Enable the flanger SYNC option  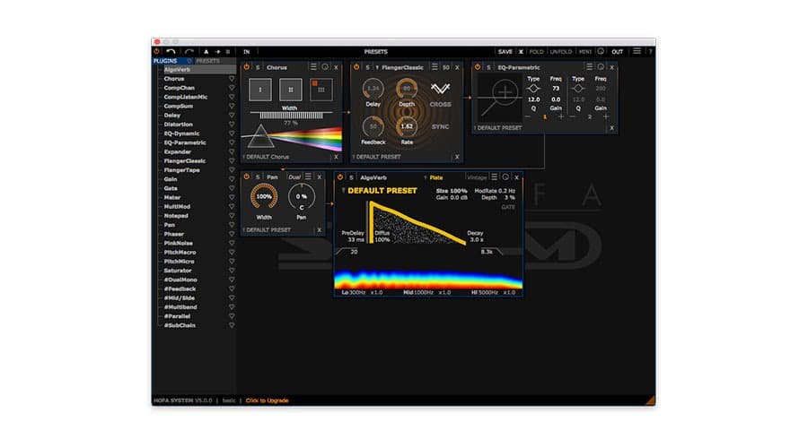click(x=440, y=126)
